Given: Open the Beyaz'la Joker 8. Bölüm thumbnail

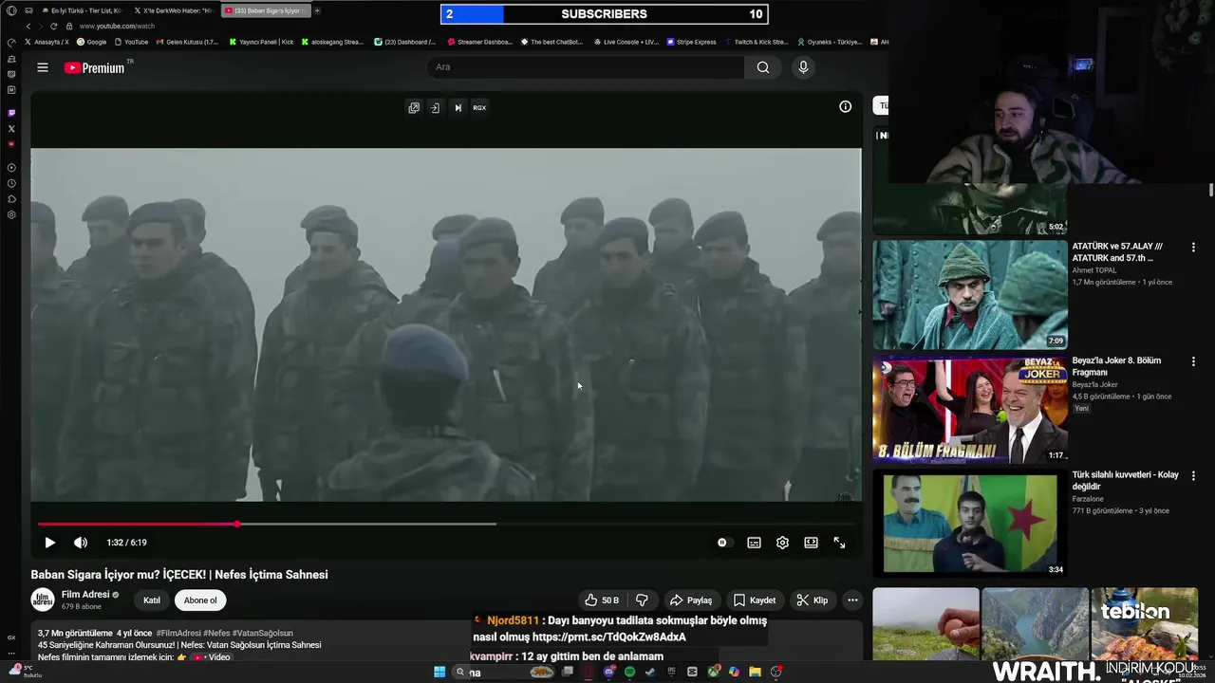Looking at the screenshot, I should click(x=970, y=409).
